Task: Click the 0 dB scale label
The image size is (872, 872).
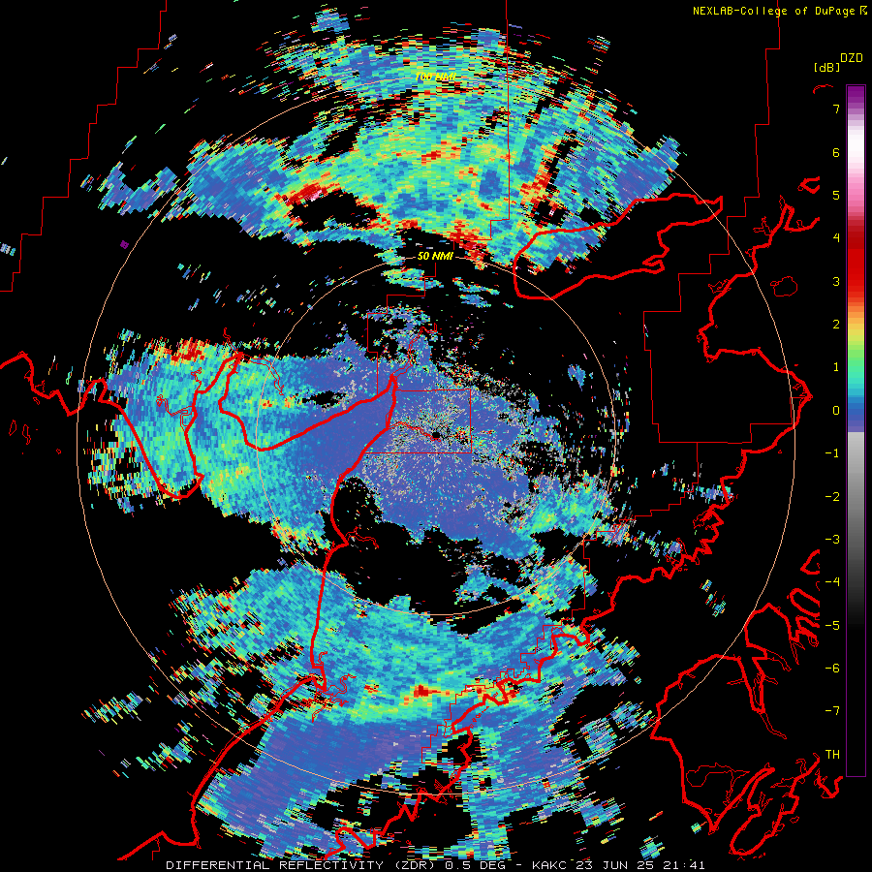Action: tap(836, 411)
